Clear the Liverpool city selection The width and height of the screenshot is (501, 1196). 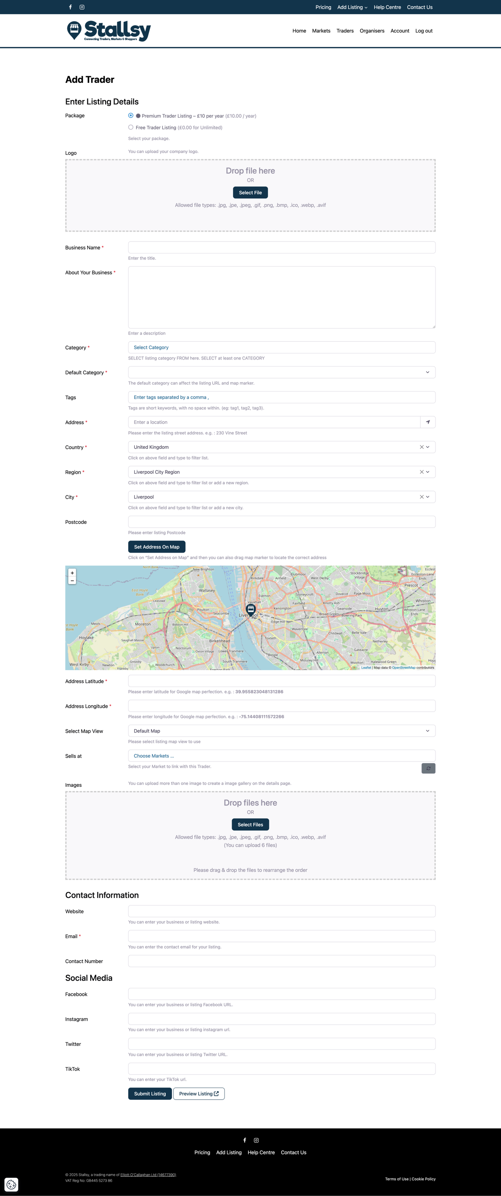[x=422, y=497]
